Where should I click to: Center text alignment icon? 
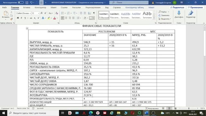pos(66,18)
